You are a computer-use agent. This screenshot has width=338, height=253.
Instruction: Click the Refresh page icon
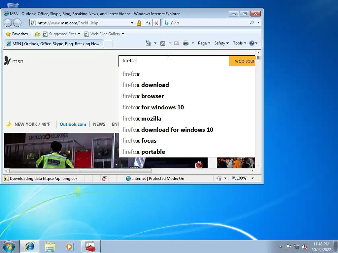[148, 23]
